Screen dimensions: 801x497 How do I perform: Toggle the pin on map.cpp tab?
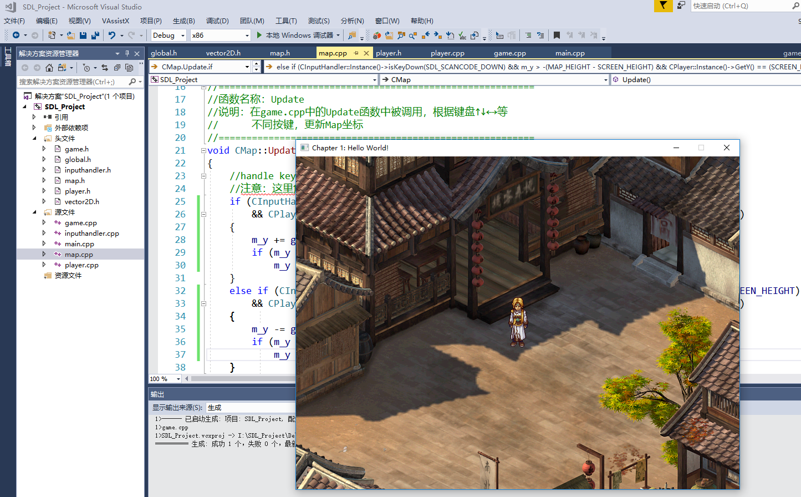[x=356, y=53]
